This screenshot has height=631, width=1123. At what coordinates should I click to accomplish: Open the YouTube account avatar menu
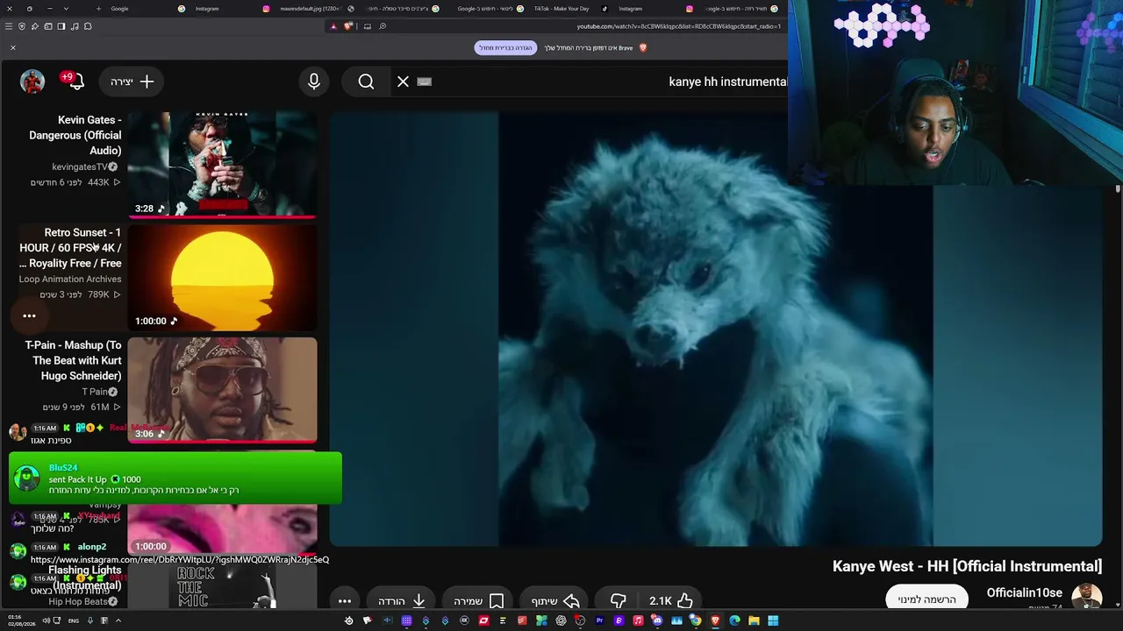32,82
